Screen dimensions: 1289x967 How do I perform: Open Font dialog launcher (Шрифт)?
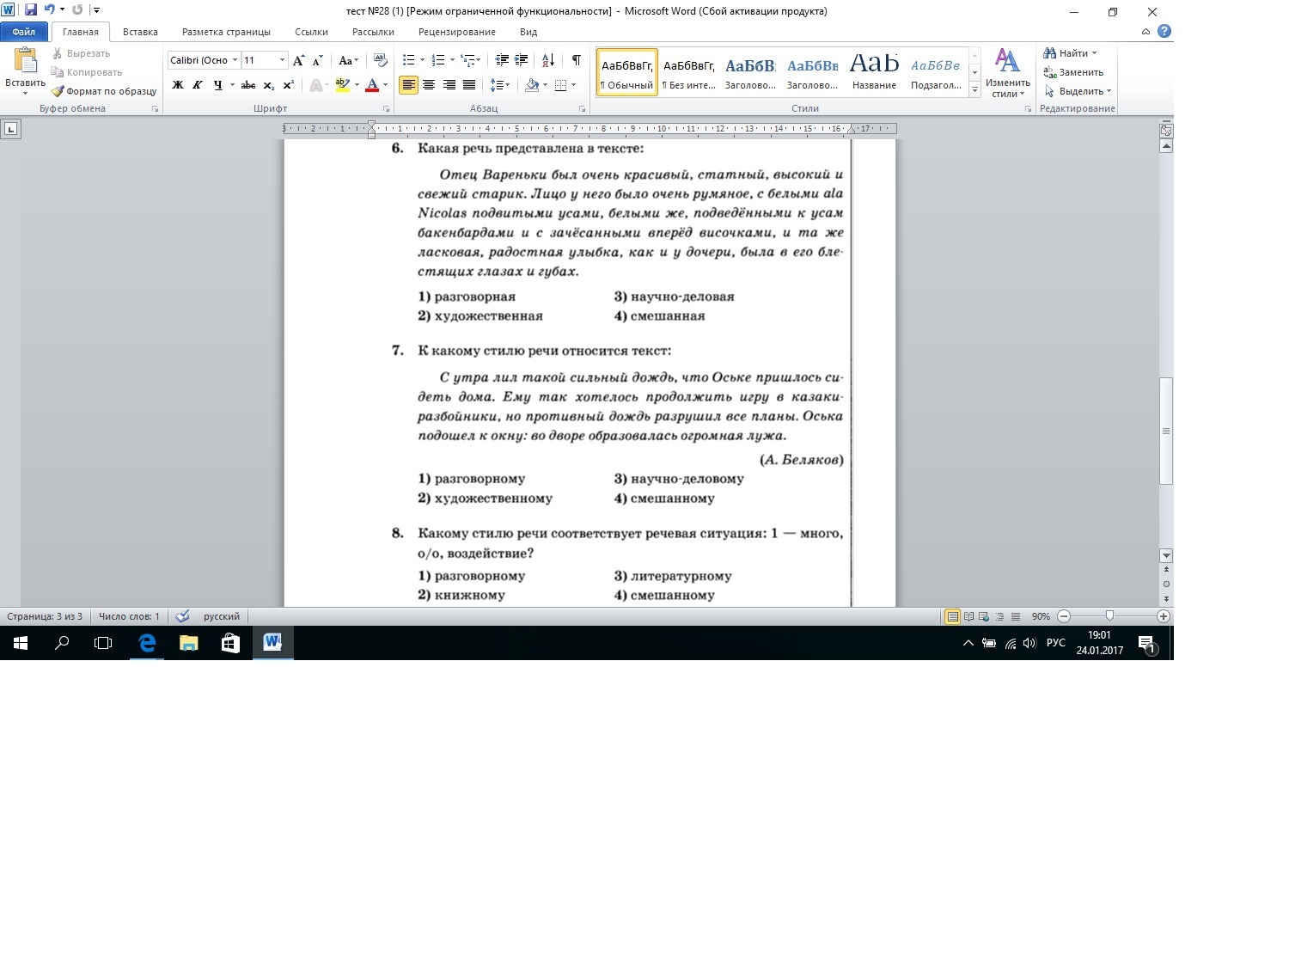[x=386, y=109]
